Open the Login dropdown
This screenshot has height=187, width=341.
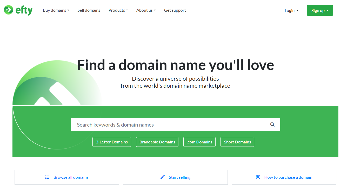point(291,11)
